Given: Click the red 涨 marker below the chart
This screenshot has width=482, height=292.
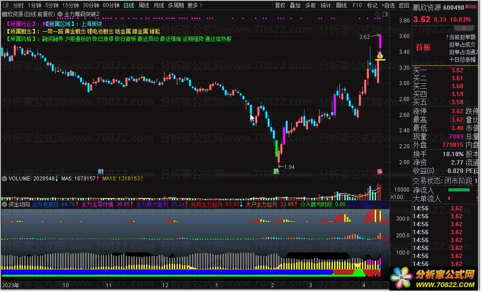Looking at the screenshot, I should (x=380, y=171).
